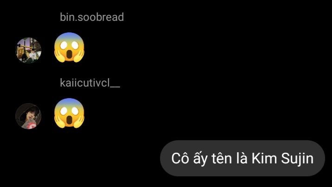View the sender of the top emoji message
Image resolution: width=332 pixels, height=187 pixels.
(92, 17)
